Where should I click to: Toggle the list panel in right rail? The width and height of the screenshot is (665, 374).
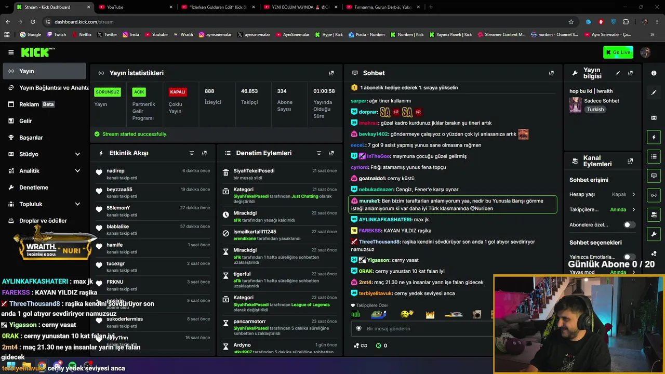tap(654, 156)
